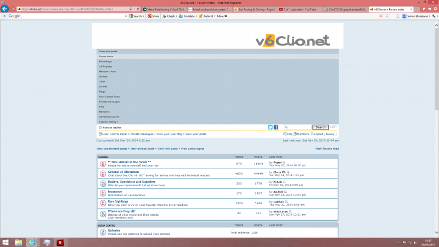Open Advanced search menu entry

pyautogui.click(x=109, y=117)
